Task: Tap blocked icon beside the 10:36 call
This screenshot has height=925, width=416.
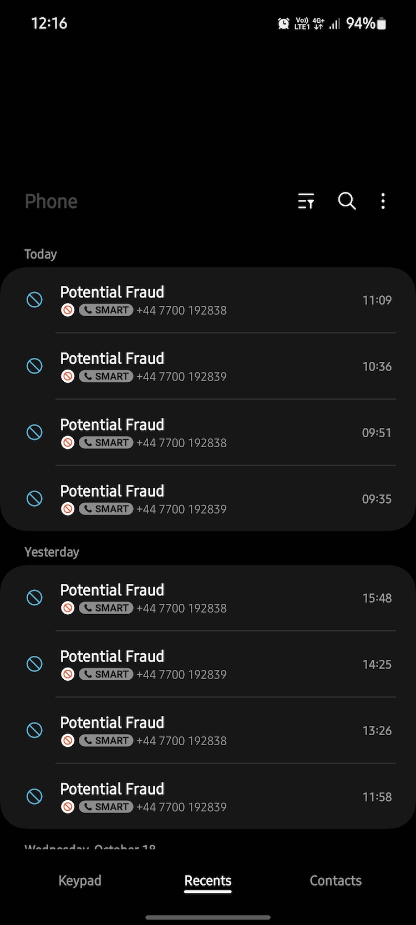Action: tap(34, 366)
